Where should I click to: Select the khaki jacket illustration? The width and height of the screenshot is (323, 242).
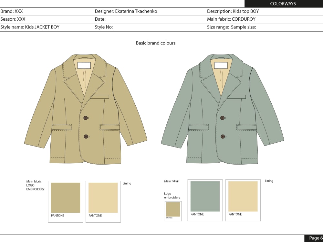pos(86,109)
